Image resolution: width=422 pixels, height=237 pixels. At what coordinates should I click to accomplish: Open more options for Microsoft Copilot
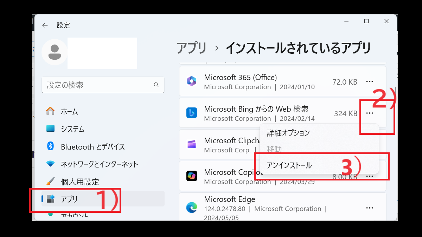370,176
